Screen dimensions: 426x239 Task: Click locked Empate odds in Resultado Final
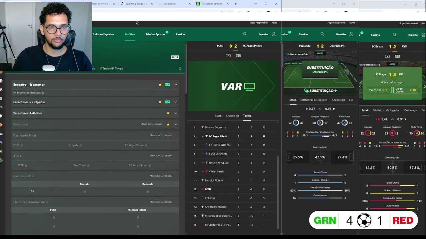click(x=76, y=145)
